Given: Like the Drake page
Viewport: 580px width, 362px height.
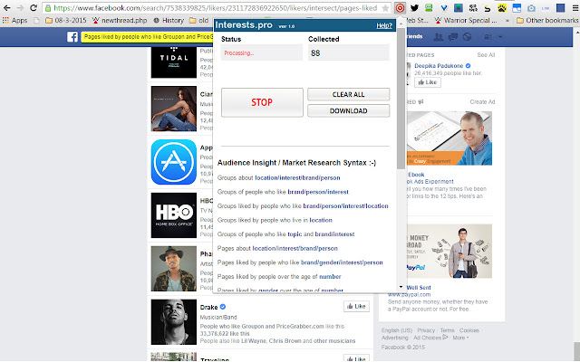Looking at the screenshot, I should click(356, 306).
